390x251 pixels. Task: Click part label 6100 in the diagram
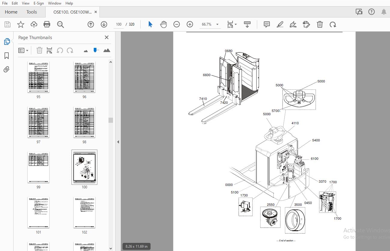314,159
